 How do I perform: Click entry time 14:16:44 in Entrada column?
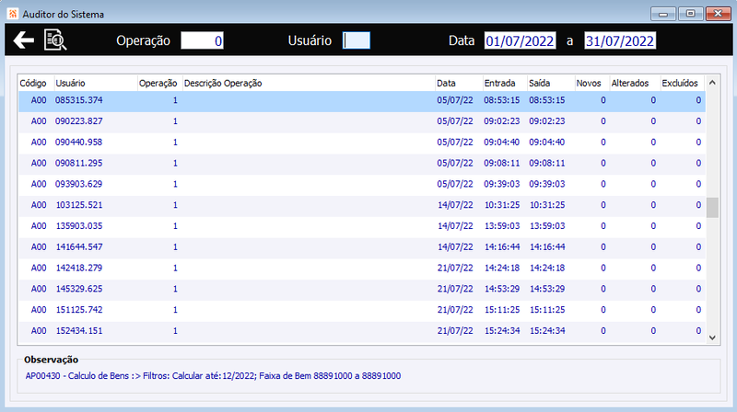point(502,246)
